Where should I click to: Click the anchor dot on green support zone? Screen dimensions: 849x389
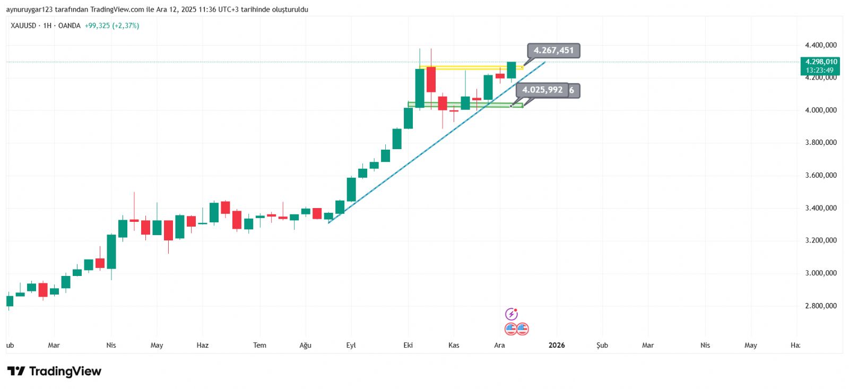click(x=511, y=106)
